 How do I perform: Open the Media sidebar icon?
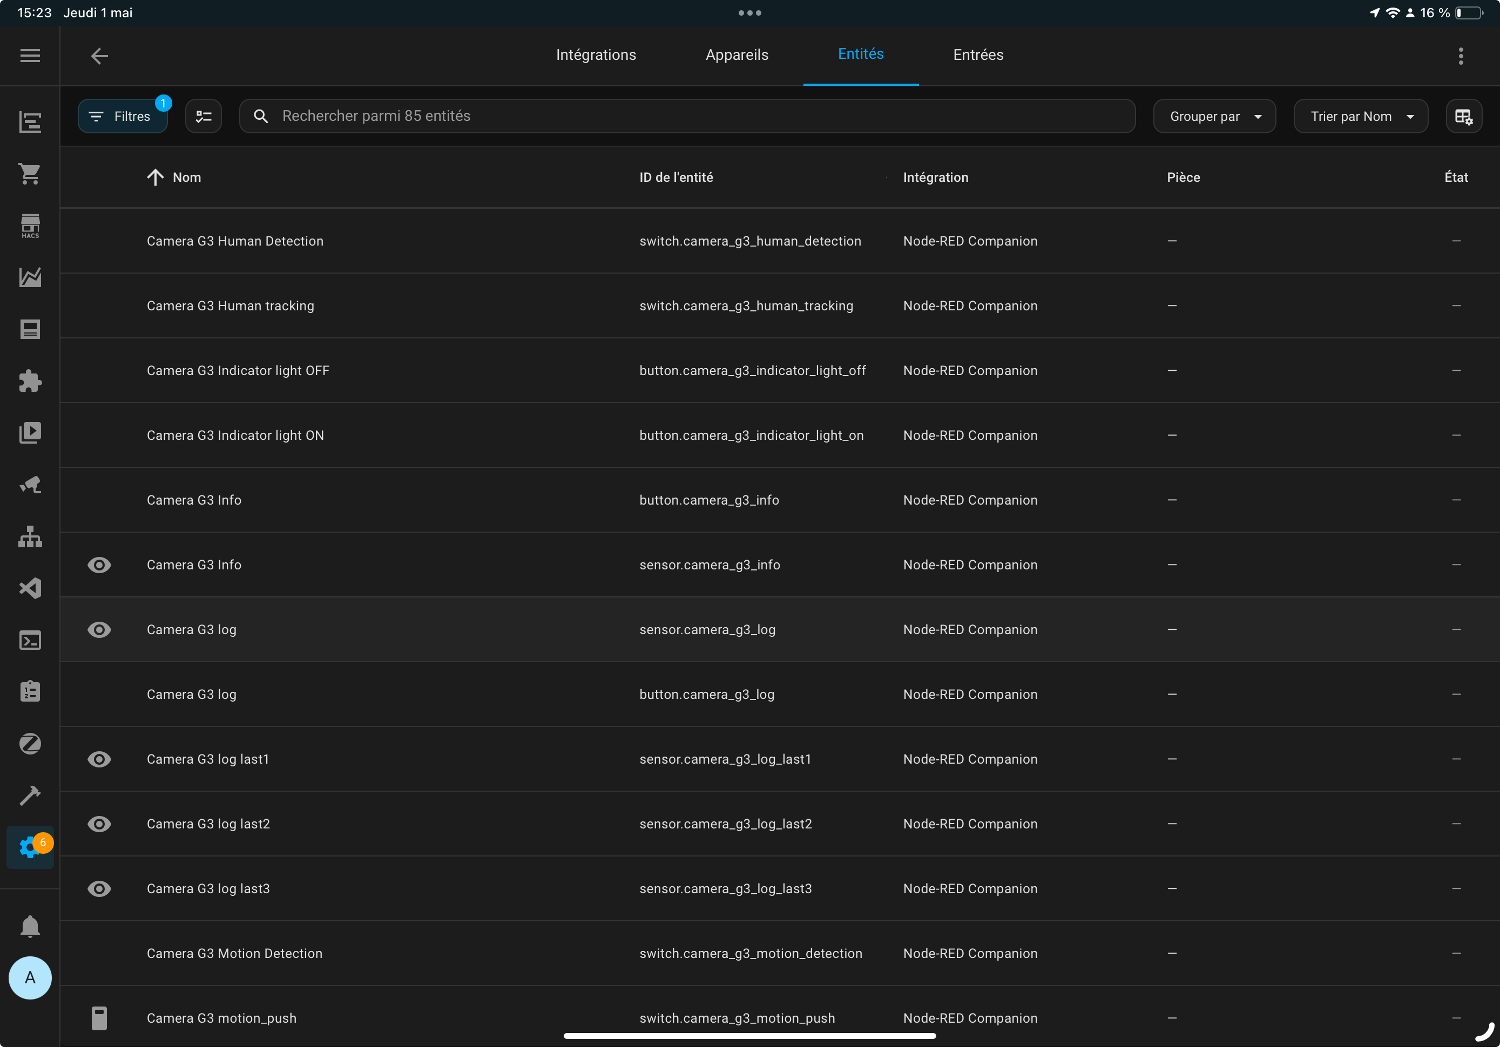(30, 432)
